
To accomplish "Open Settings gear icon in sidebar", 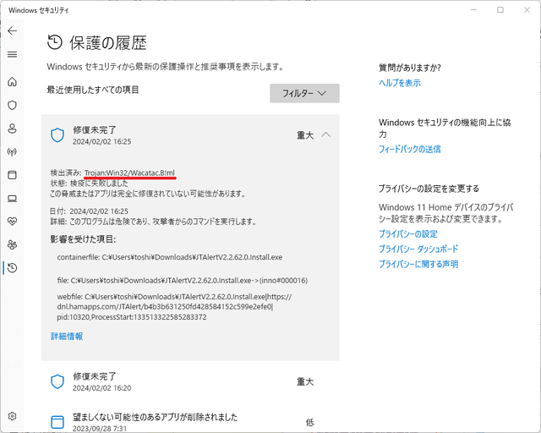I will [12, 416].
